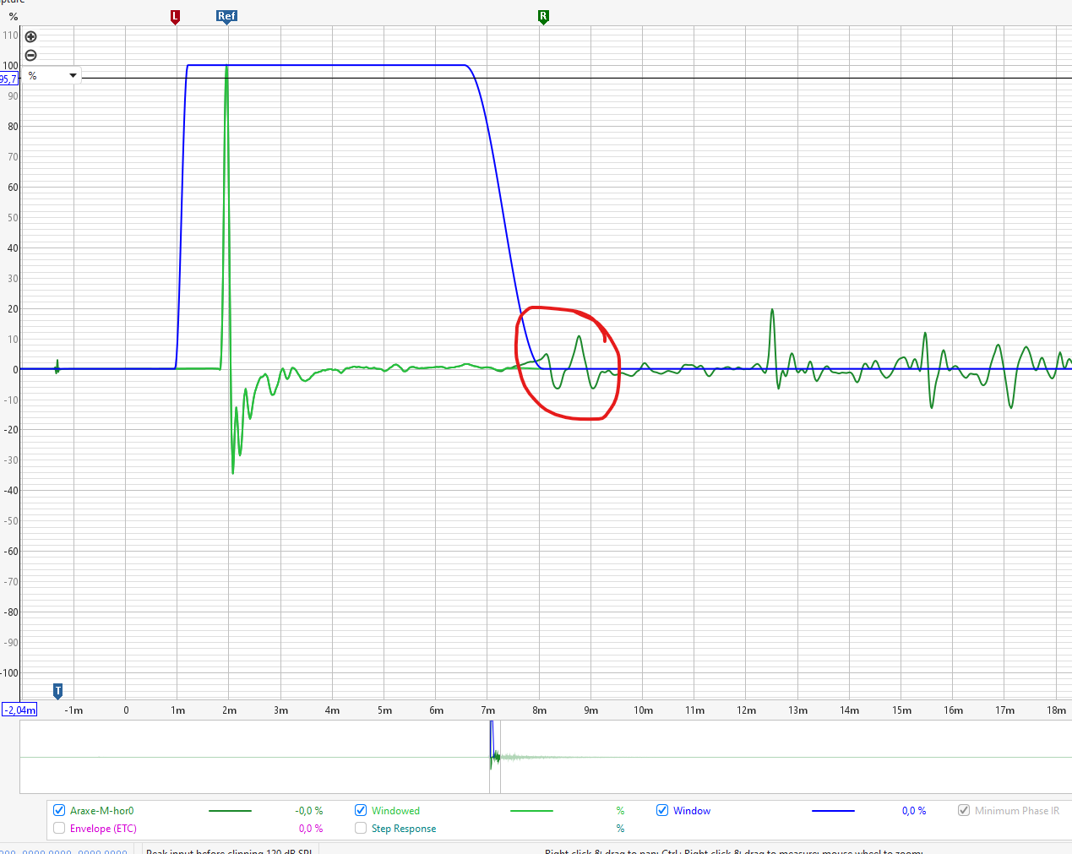Click the blue T marker on time axis

click(57, 691)
